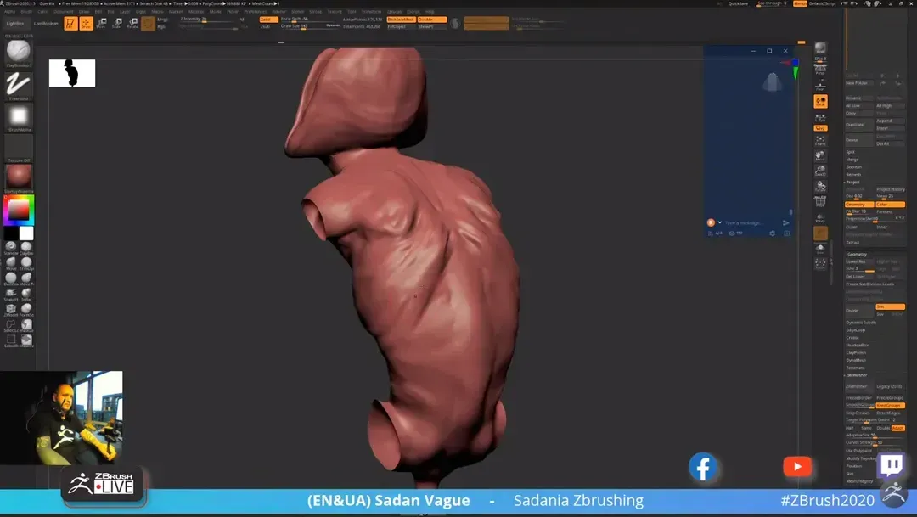
Task: Click the LightBox button
Action: coord(15,24)
